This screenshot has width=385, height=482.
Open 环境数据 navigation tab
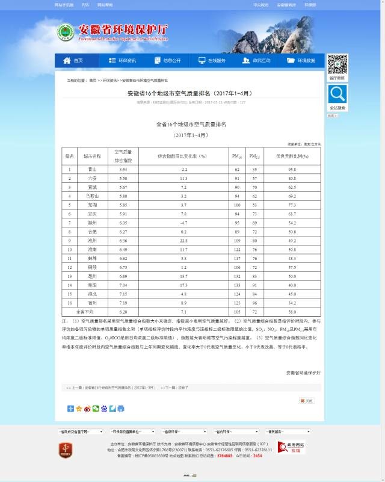coord(302,61)
